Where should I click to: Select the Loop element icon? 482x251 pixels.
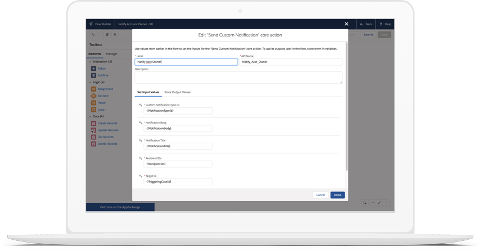(93, 109)
